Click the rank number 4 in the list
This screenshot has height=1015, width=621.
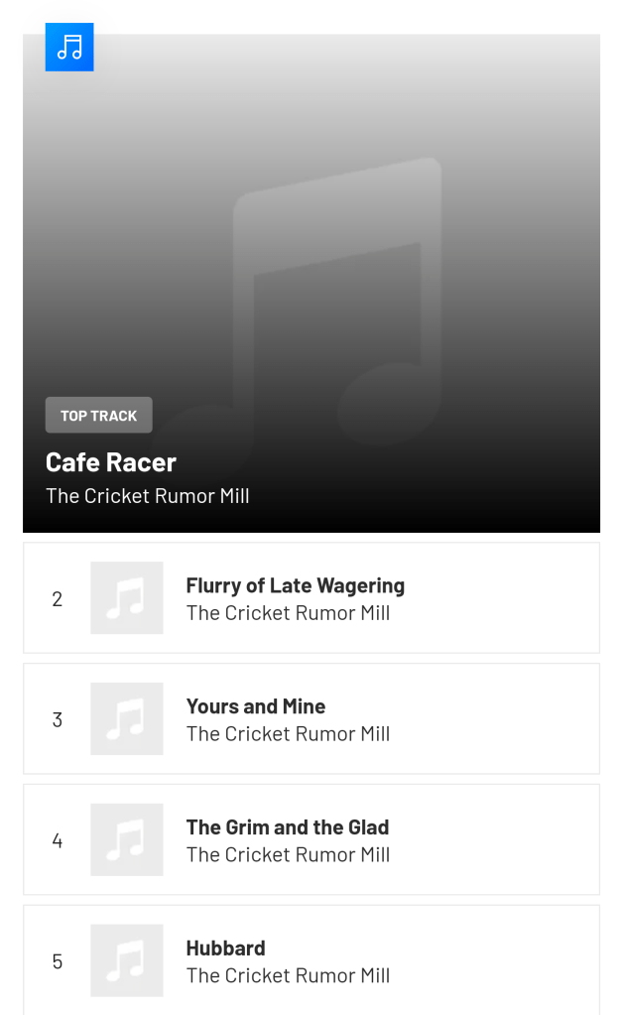[58, 841]
